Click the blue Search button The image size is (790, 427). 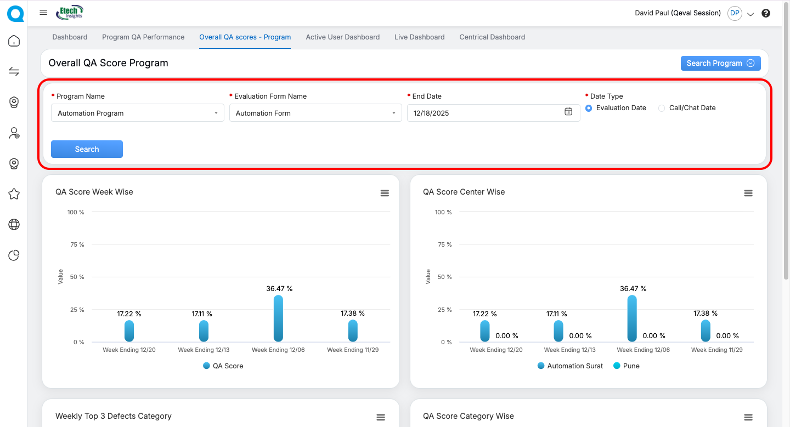click(87, 149)
